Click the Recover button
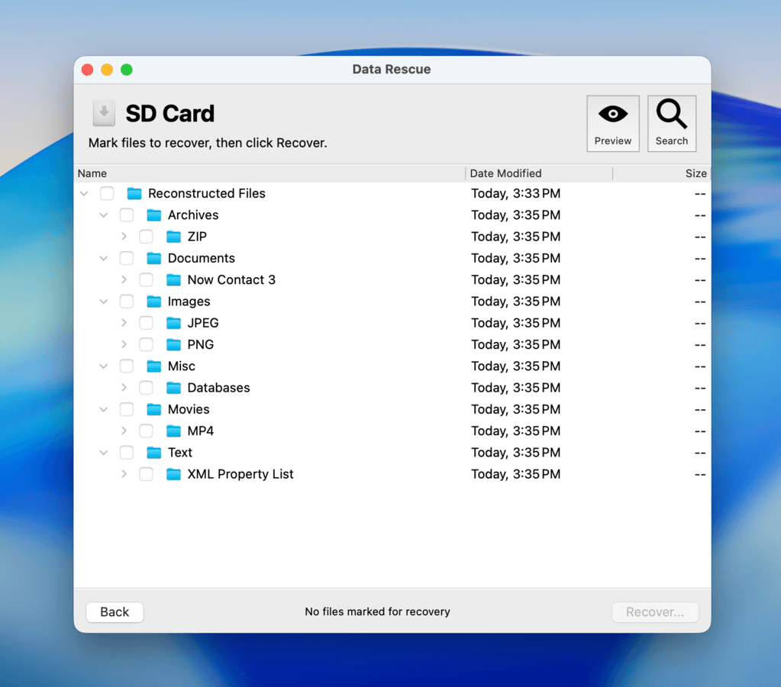This screenshot has width=781, height=687. pyautogui.click(x=654, y=611)
